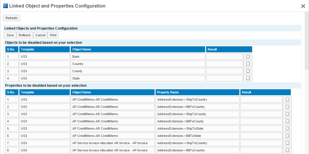Select the checkbox for the State object
This screenshot has width=309, height=154.
[x=248, y=78]
